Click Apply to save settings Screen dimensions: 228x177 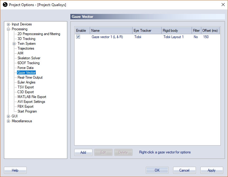[x=212, y=170]
